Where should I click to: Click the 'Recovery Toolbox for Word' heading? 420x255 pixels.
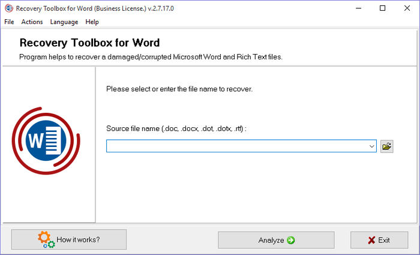coord(90,43)
